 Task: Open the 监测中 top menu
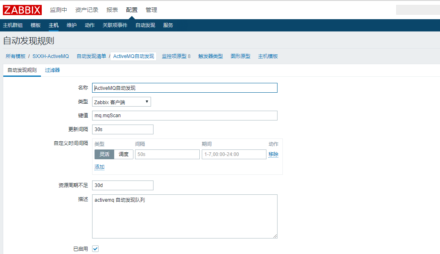pyautogui.click(x=59, y=10)
